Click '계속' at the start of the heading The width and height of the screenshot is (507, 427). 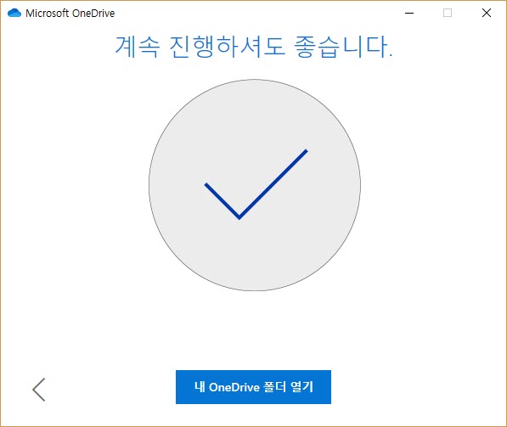138,47
